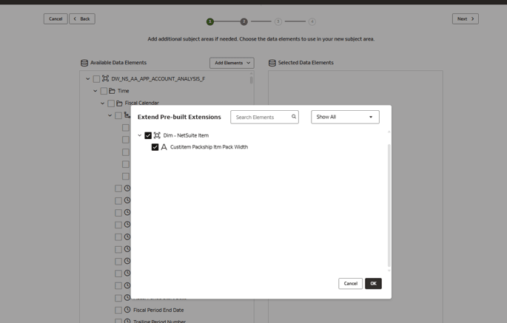Screen dimensions: 507x323
Task: Select the Dim - NetSuite Item label
Action: point(186,135)
